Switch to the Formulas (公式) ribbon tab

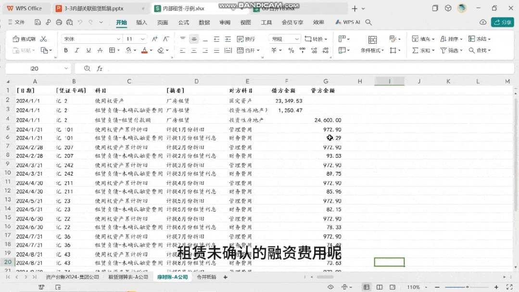click(183, 23)
